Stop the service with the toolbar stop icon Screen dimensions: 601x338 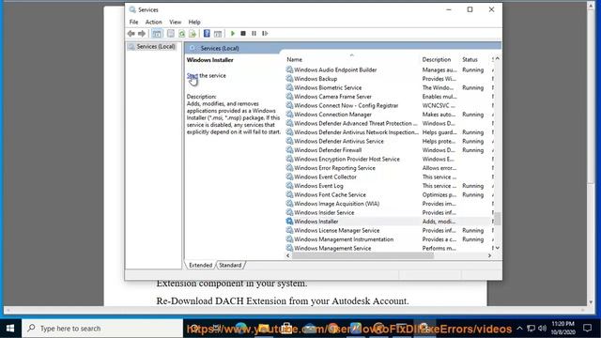(243, 34)
